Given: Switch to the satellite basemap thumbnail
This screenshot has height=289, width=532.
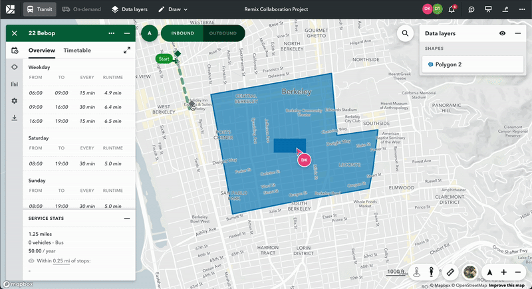Looking at the screenshot, I should [x=470, y=272].
